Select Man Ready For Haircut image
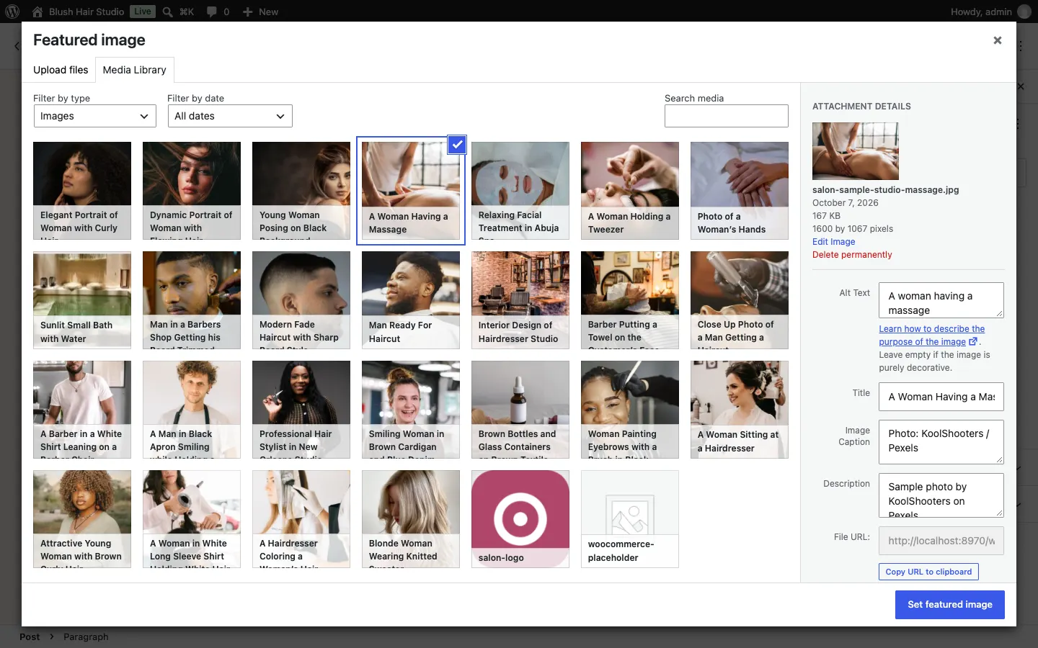The image size is (1038, 648). tap(411, 300)
